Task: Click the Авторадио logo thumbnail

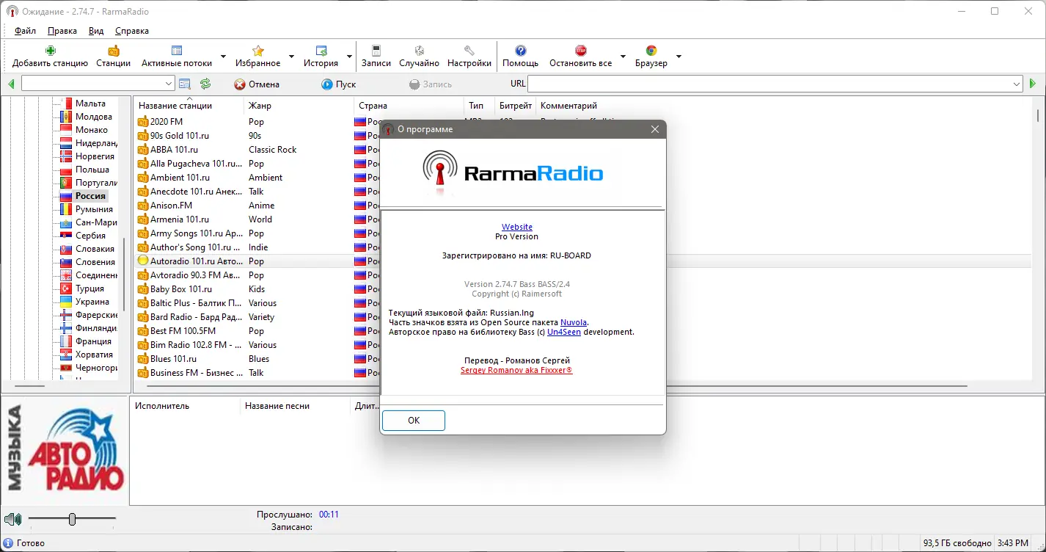Action: 65,449
